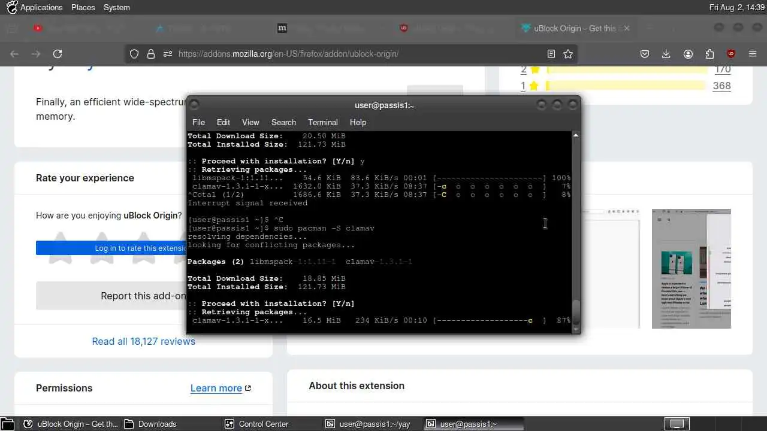Open Firefox account icon
Viewport: 767px width, 431px height.
tap(688, 54)
